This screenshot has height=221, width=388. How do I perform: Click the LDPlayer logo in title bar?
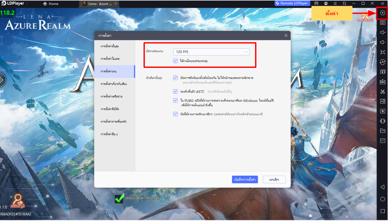[x=13, y=3]
